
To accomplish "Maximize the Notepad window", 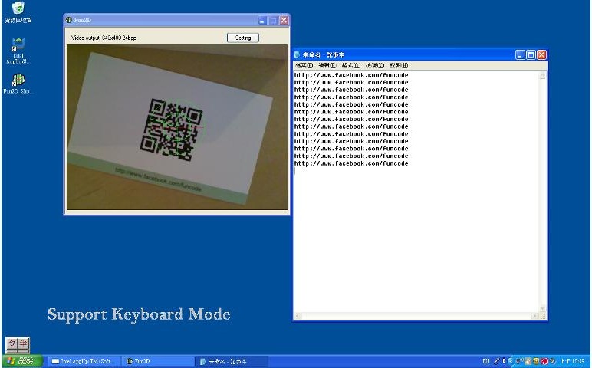I will (531, 54).
